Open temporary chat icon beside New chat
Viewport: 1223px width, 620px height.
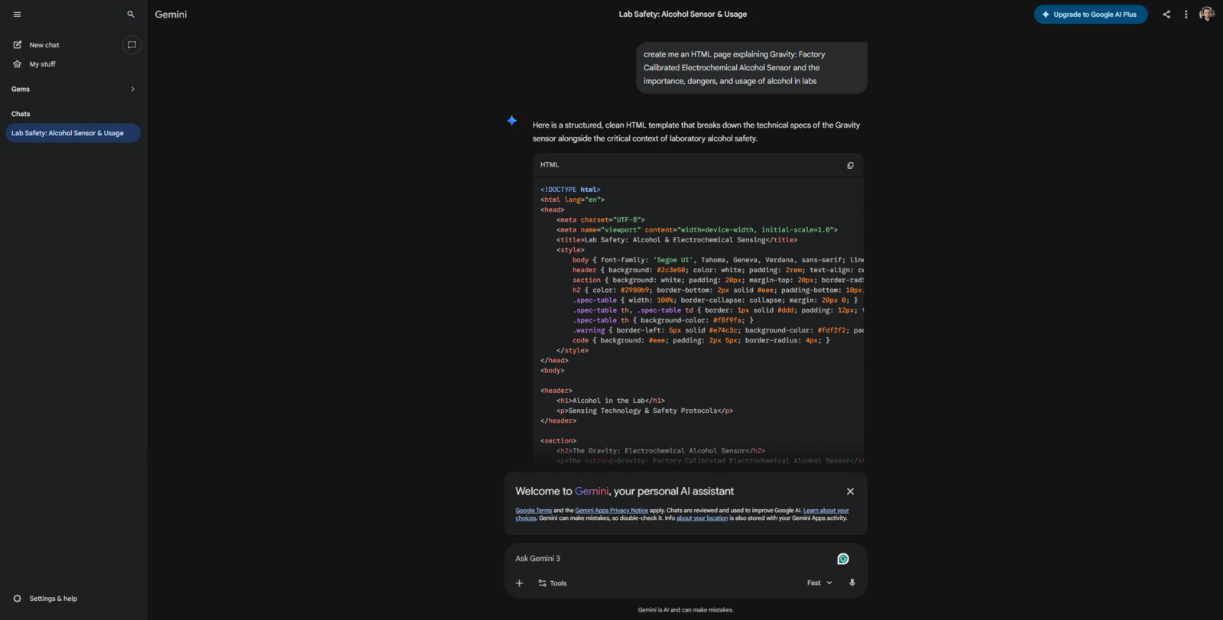pos(131,45)
